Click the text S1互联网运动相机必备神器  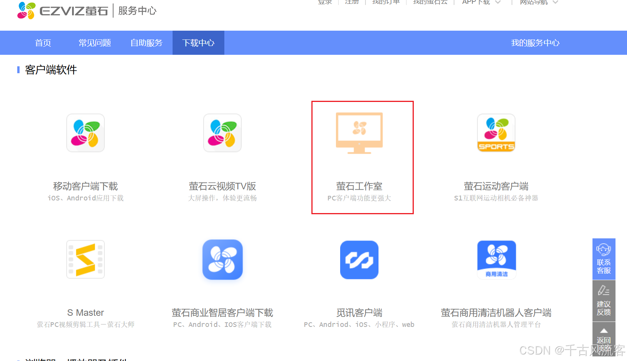pyautogui.click(x=496, y=198)
